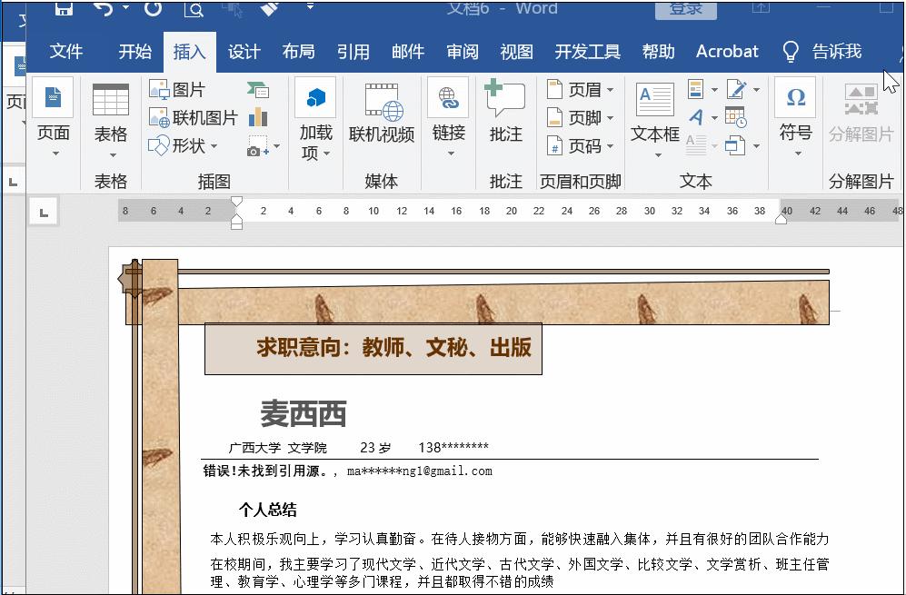Insert date and time via the calendar icon
Screen dimensions: 906x595
point(736,116)
